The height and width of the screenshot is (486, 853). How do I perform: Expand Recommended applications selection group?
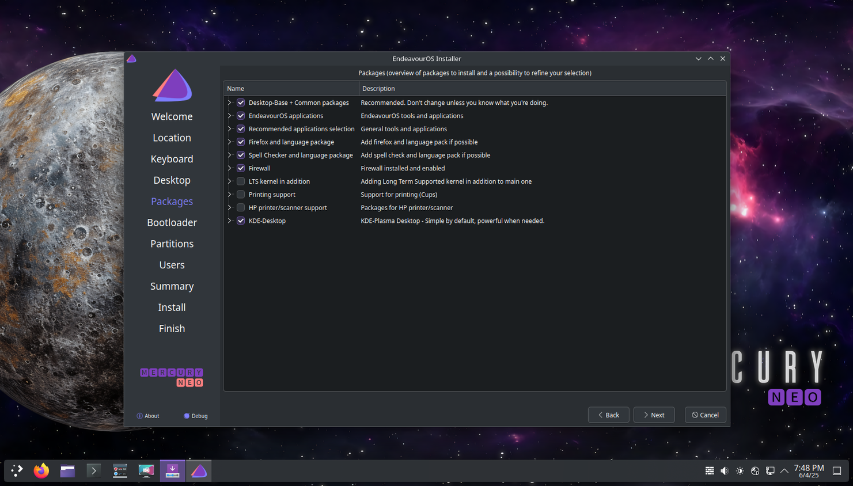pos(230,129)
